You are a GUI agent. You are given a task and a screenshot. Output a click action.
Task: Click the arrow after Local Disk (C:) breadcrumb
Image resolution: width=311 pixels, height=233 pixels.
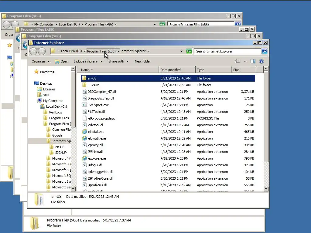[x=84, y=51]
